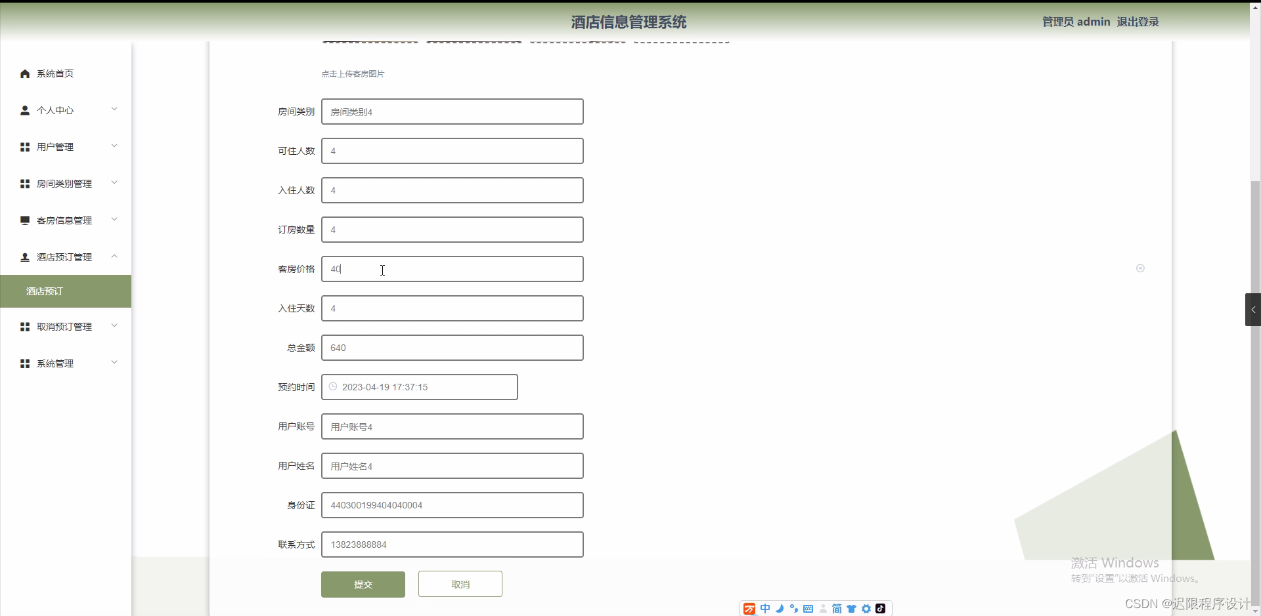Screen dimensions: 1261x616
Task: Focus the 总金额 input field
Action: pyautogui.click(x=453, y=348)
